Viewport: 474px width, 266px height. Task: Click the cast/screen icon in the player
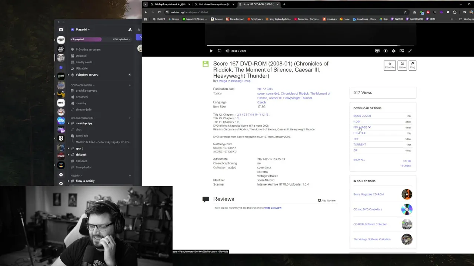[377, 51]
